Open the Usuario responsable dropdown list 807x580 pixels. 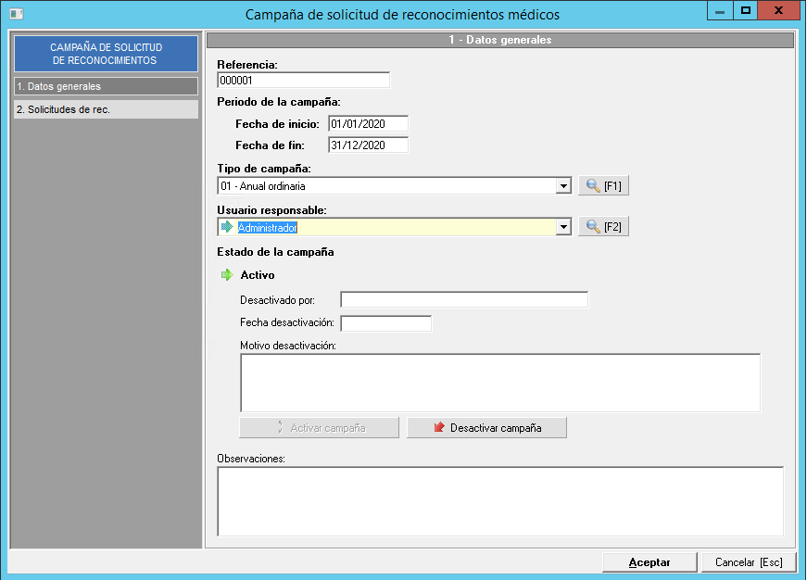[562, 227]
